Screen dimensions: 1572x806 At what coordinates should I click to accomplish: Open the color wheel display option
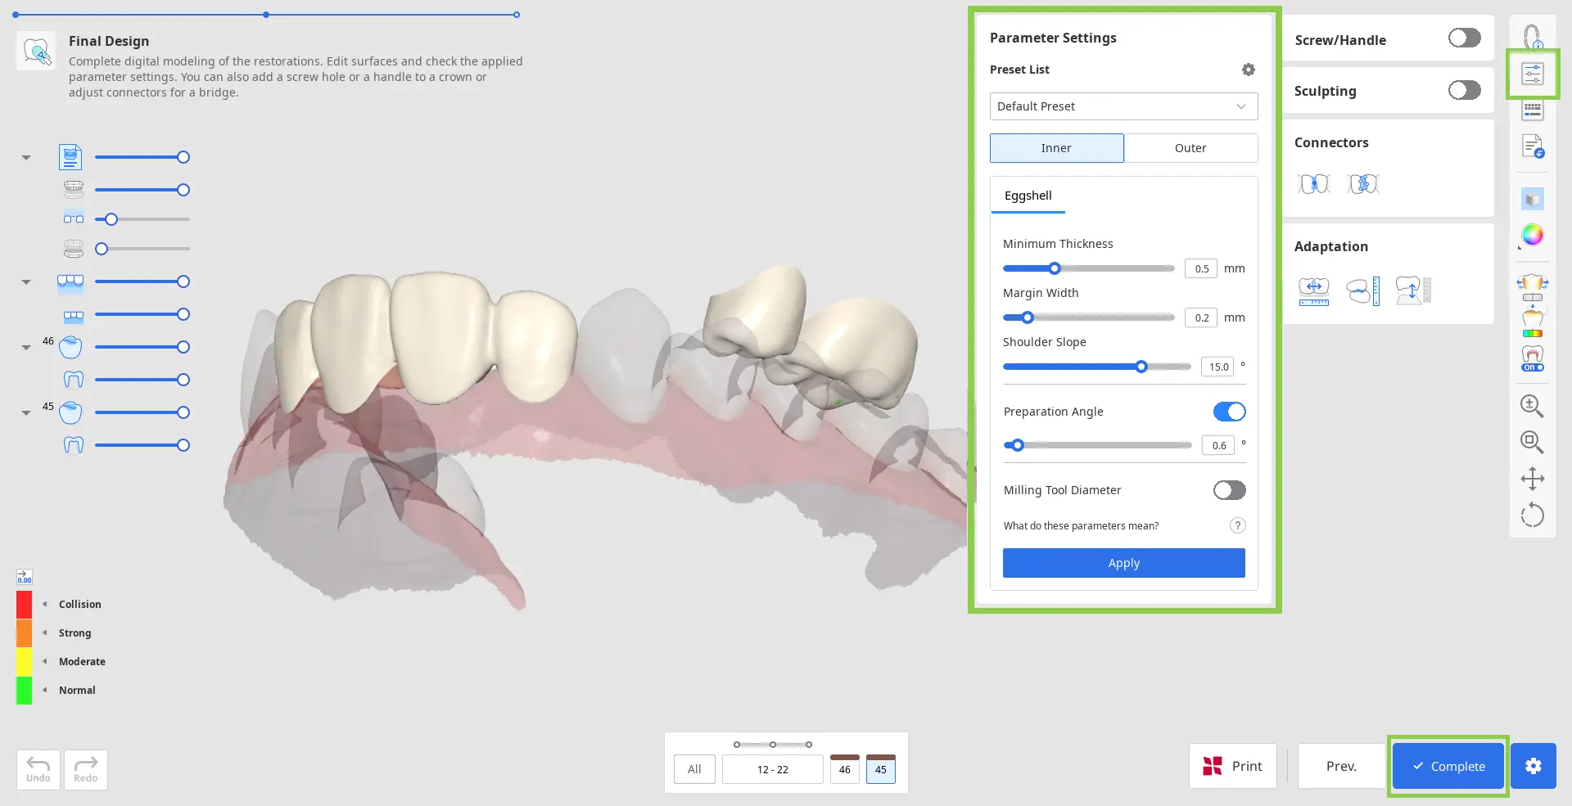pyautogui.click(x=1533, y=236)
